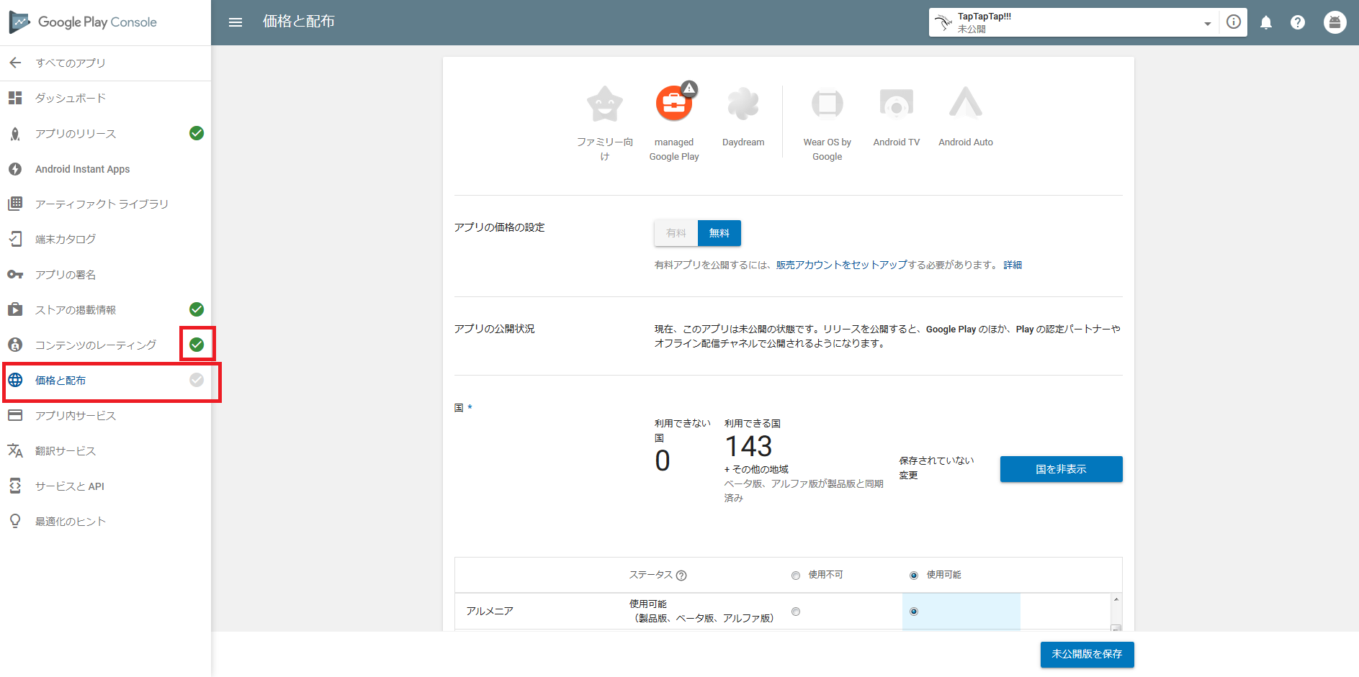Open すべてのアプリ in the sidebar

(x=71, y=63)
